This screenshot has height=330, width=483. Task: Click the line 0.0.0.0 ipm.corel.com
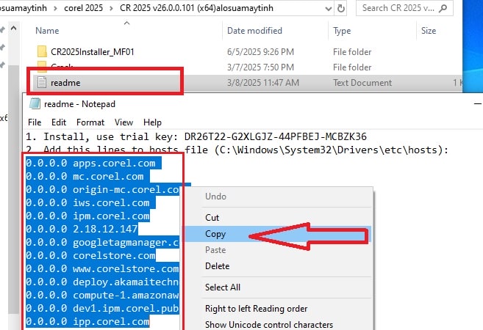pyautogui.click(x=87, y=216)
